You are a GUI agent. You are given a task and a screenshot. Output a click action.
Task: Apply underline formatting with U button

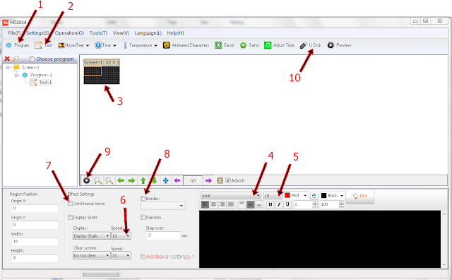(287, 204)
